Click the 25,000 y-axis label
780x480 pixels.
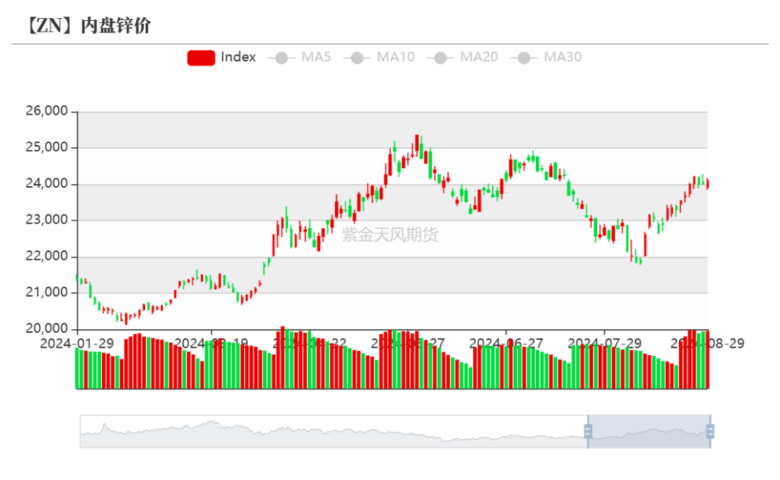point(47,147)
